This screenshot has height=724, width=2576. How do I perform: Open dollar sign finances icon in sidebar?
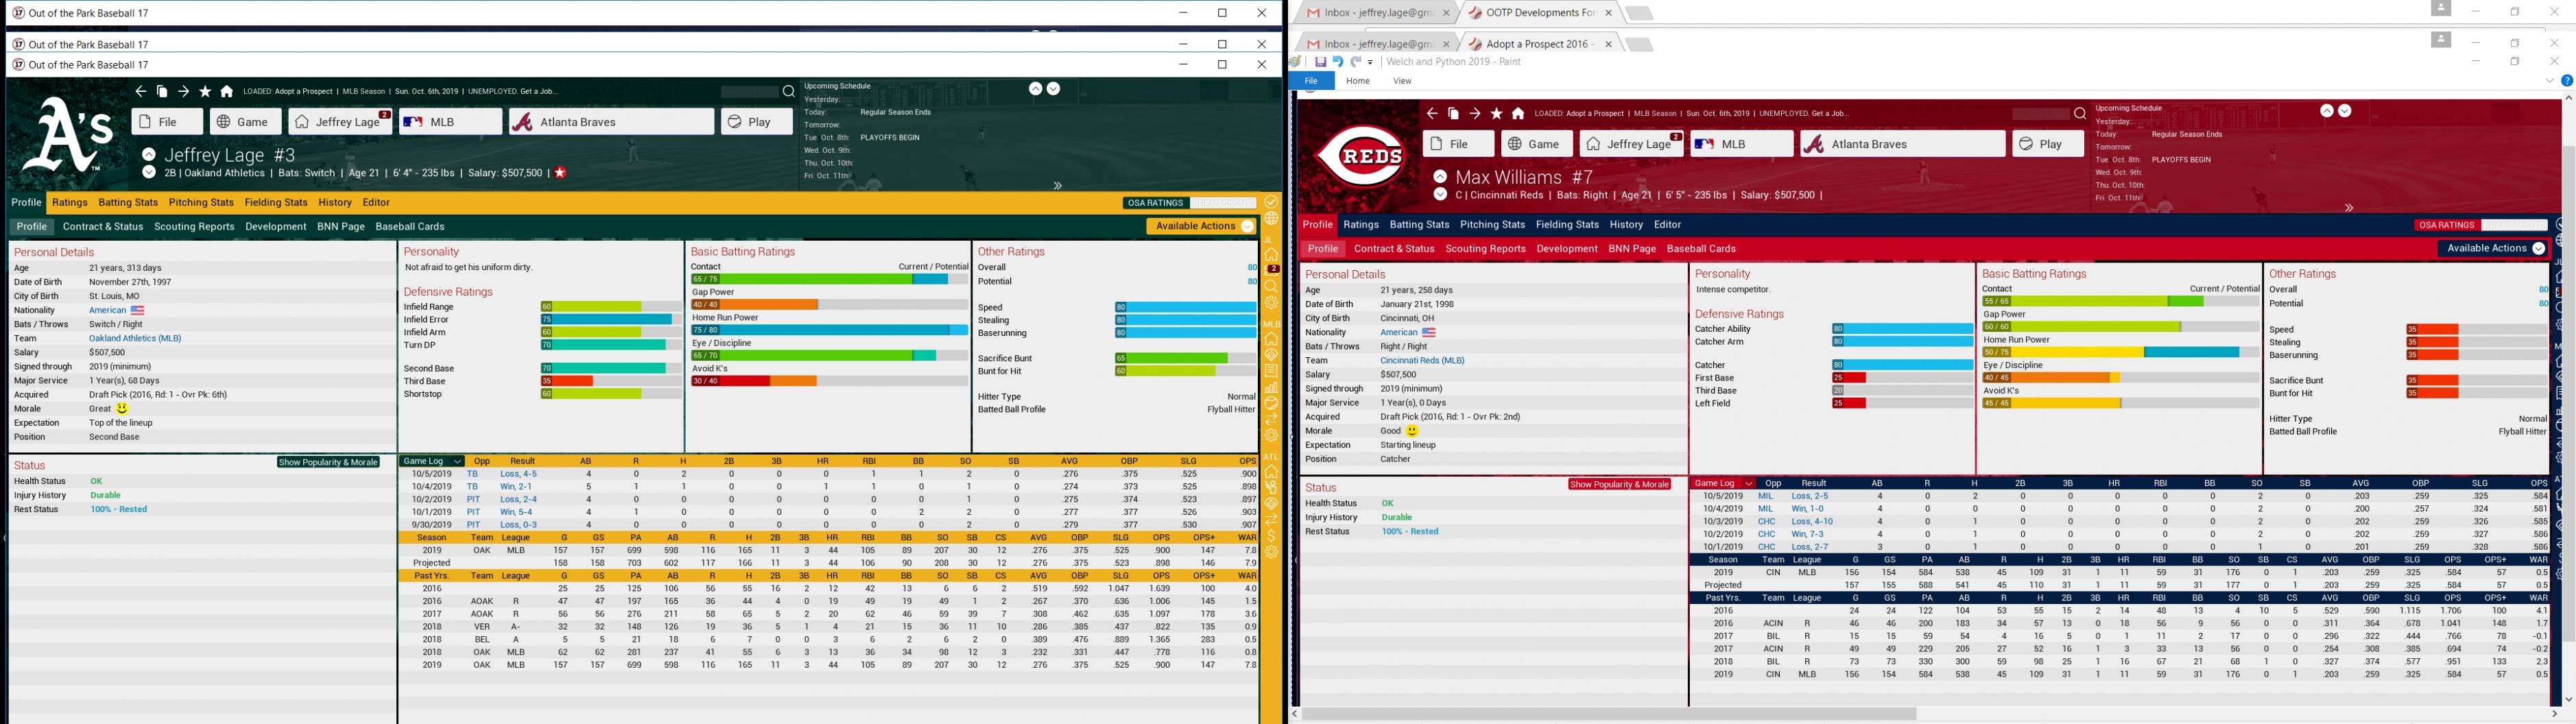coord(1271,536)
